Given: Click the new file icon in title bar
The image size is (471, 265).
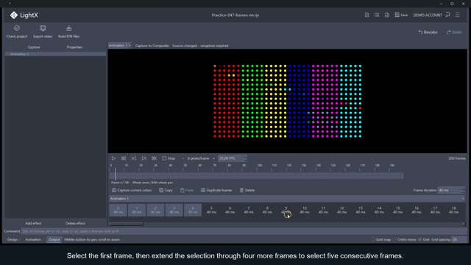Looking at the screenshot, I should 366,15.
